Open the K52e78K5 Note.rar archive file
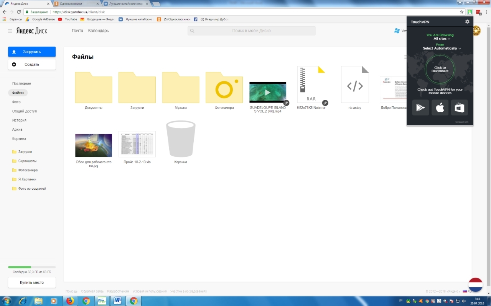 click(x=311, y=85)
